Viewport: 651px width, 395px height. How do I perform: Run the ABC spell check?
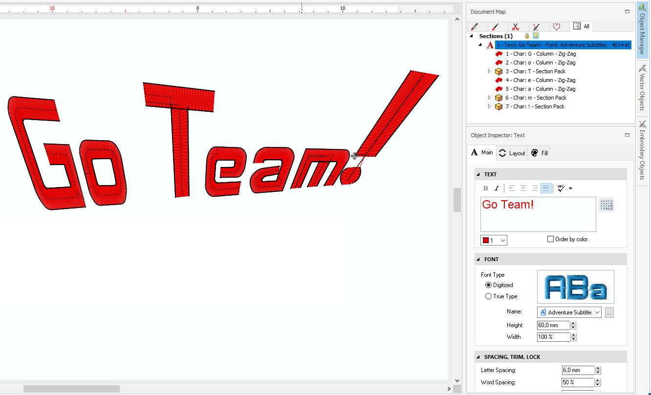pos(561,188)
